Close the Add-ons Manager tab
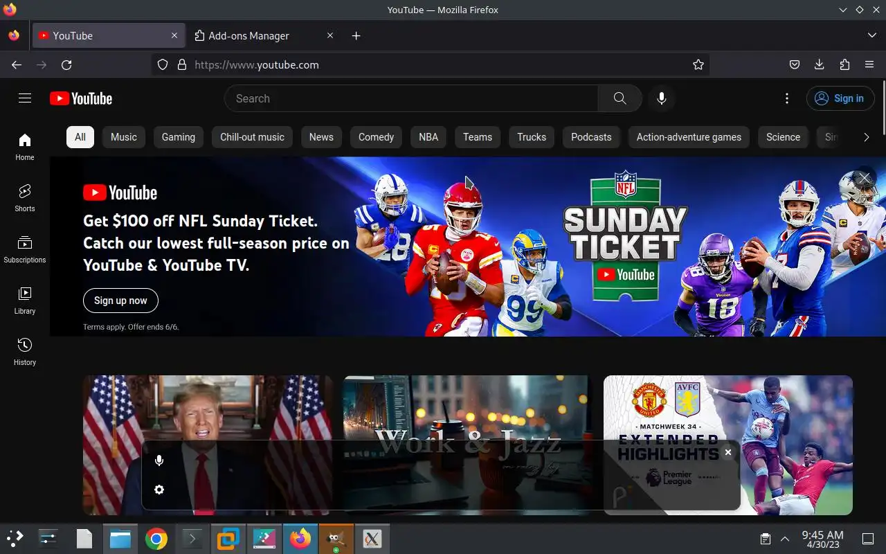 pyautogui.click(x=330, y=36)
